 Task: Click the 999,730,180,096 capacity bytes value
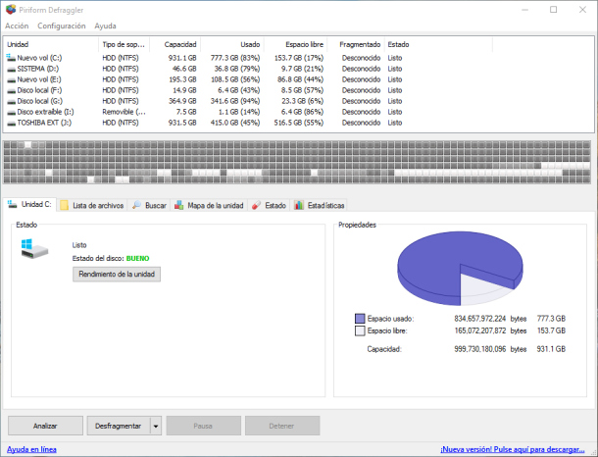coord(479,349)
